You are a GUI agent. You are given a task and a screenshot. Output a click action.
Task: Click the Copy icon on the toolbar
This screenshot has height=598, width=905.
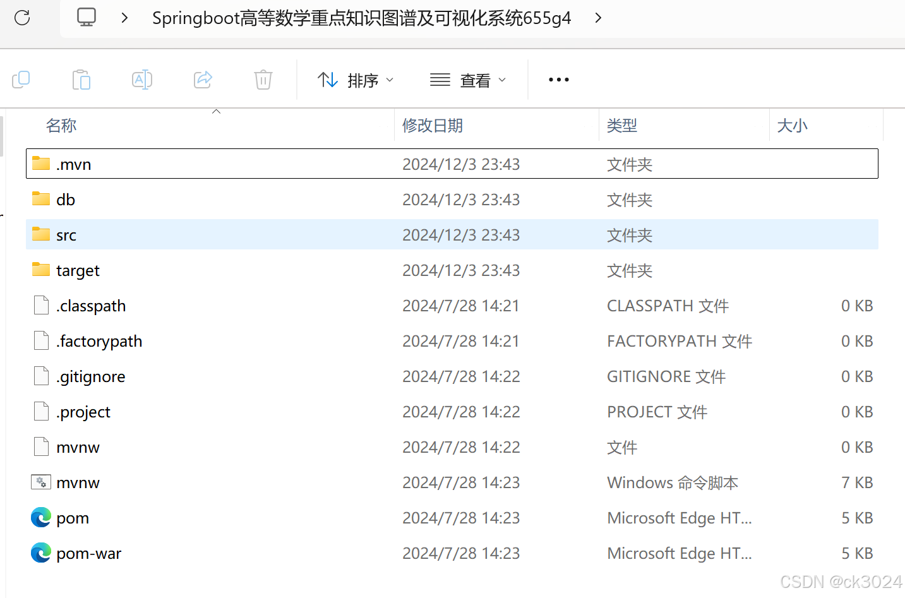pyautogui.click(x=21, y=79)
